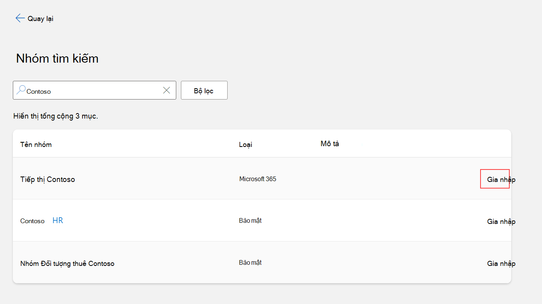Go back via Quay lại link
This screenshot has width=542, height=304.
pos(40,19)
